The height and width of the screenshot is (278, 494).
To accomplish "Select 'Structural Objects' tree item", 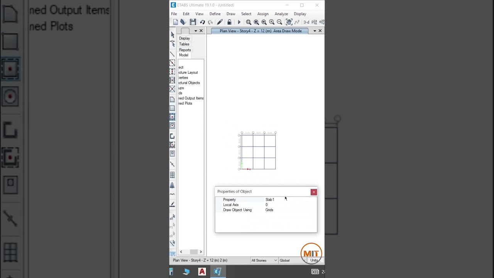I will [x=189, y=83].
